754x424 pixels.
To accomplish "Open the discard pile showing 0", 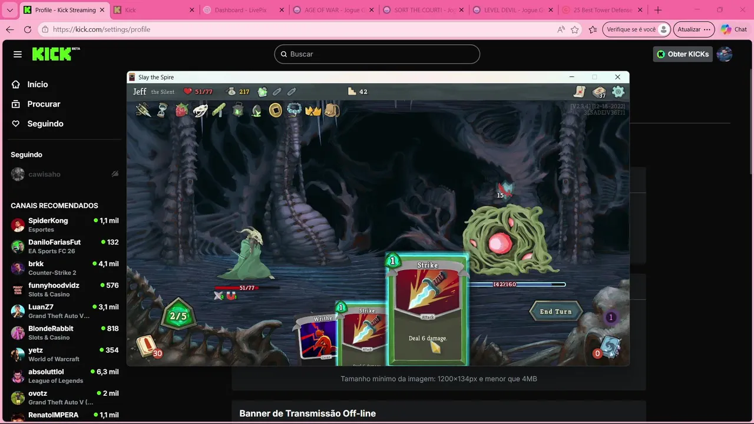I will pos(608,347).
